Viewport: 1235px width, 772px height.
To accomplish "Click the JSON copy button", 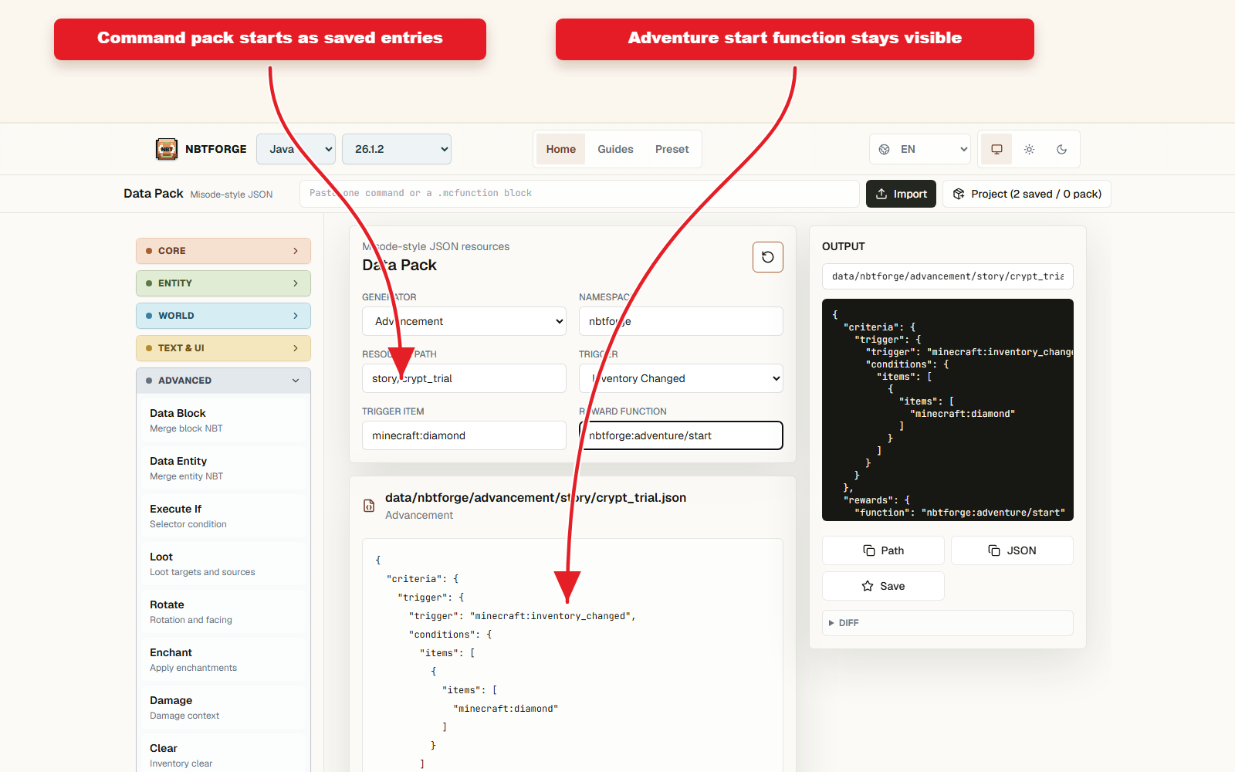I will (1012, 550).
